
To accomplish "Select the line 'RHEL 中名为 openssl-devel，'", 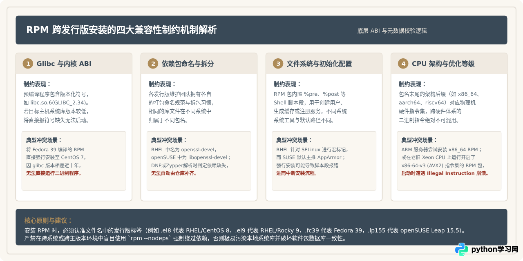I will coord(184,149).
